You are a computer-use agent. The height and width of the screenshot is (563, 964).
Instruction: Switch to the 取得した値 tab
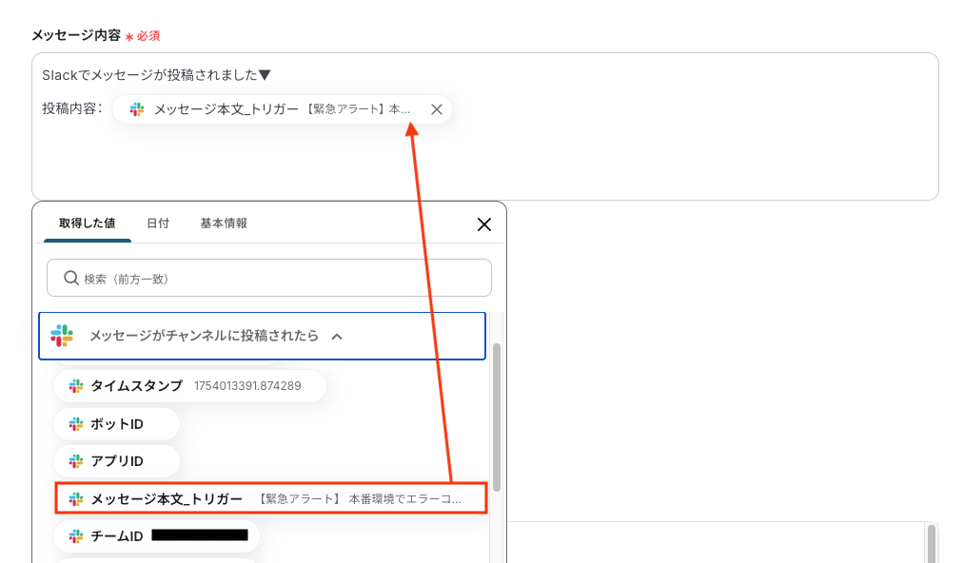pyautogui.click(x=88, y=223)
